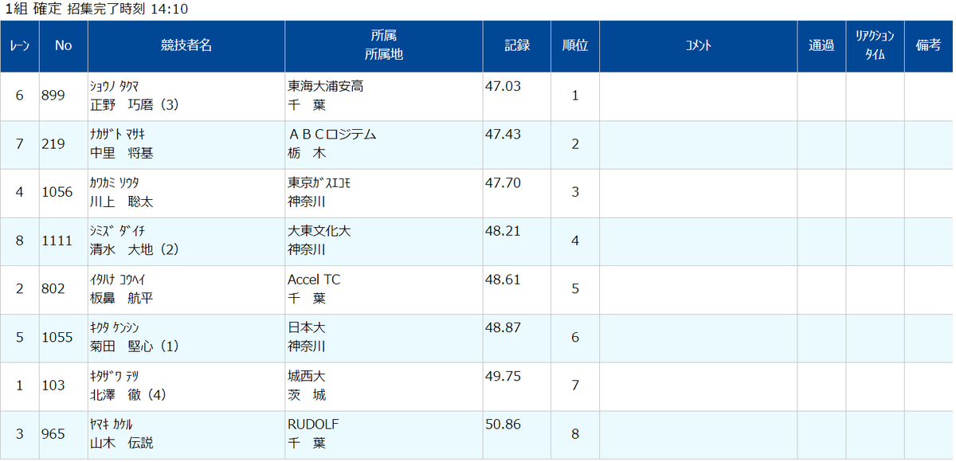The width and height of the screenshot is (956, 462).
Task: Click bib number 1056
Action: click(57, 192)
